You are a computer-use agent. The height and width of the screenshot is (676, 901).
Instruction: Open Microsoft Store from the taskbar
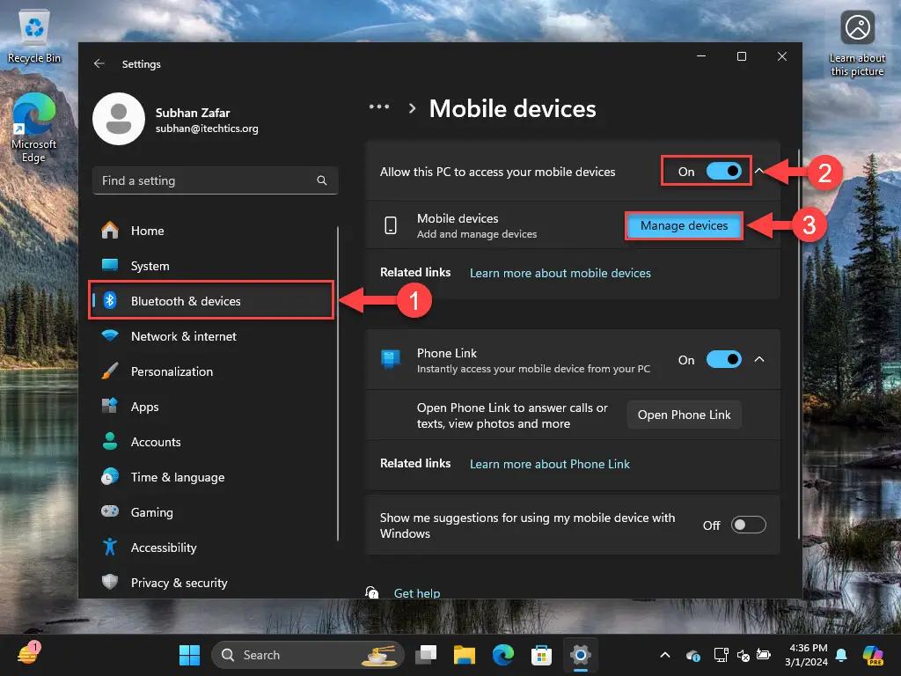[x=541, y=655]
